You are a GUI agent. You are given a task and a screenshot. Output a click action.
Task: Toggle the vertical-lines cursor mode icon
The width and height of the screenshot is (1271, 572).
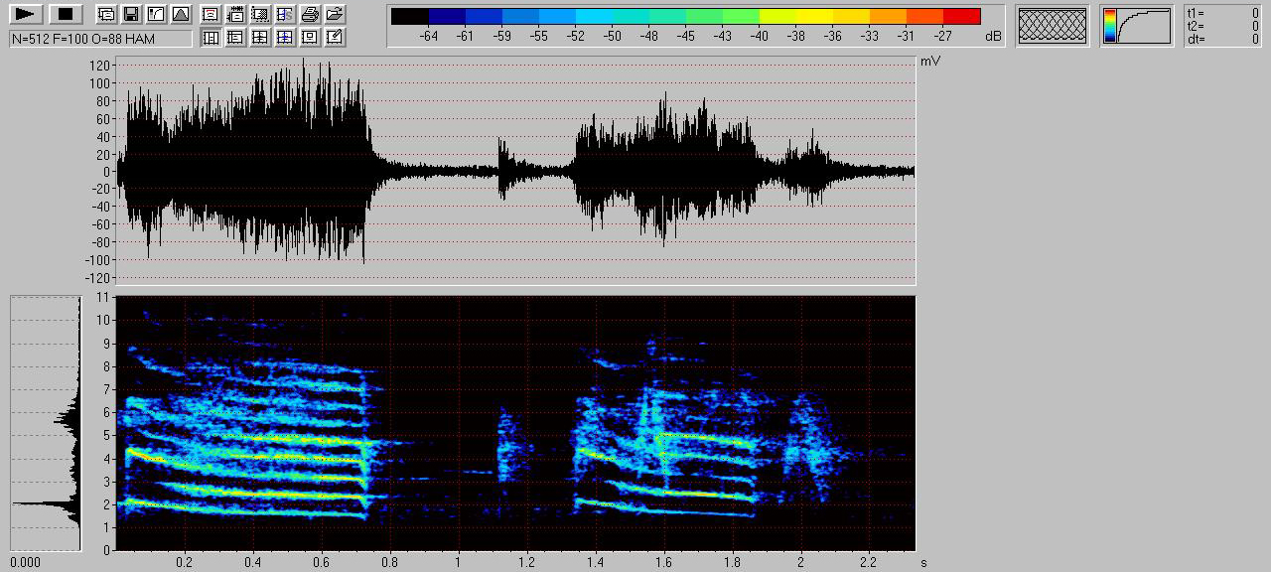pyautogui.click(x=211, y=38)
